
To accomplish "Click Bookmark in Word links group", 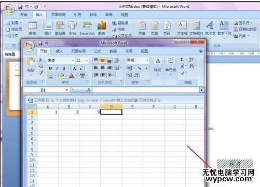I will [x=118, y=30].
